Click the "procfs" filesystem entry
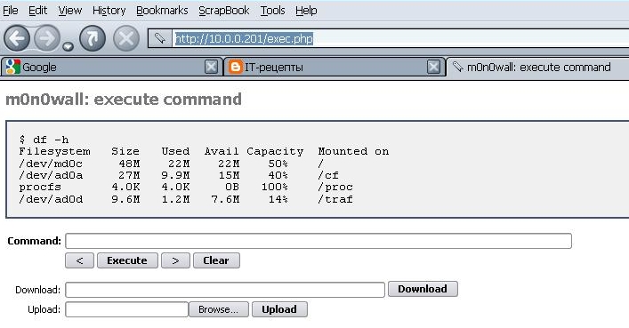The width and height of the screenshot is (629, 328). pyautogui.click(x=40, y=188)
